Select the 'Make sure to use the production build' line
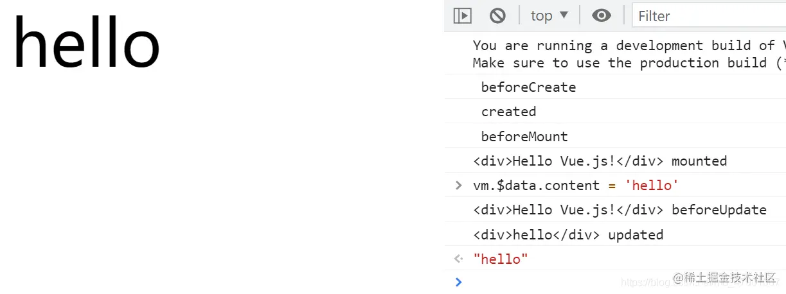786x294 pixels. pos(629,63)
